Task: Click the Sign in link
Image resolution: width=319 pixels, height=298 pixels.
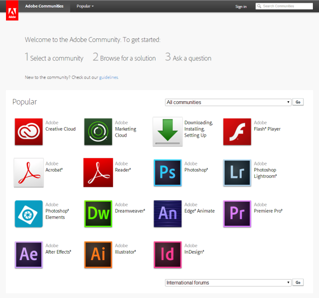Action: [x=241, y=6]
